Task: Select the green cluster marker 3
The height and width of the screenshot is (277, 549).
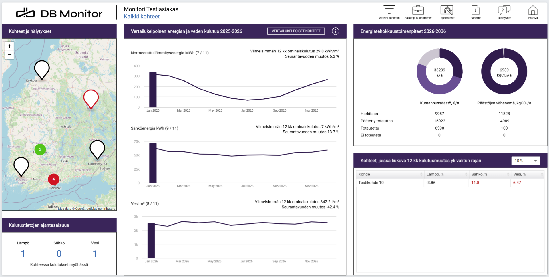Action: pos(40,149)
